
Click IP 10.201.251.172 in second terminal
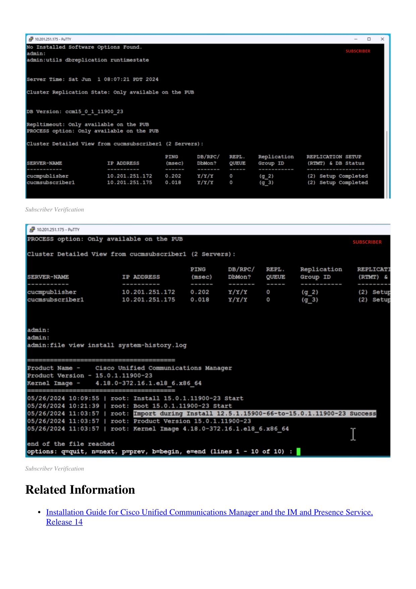click(149, 292)
